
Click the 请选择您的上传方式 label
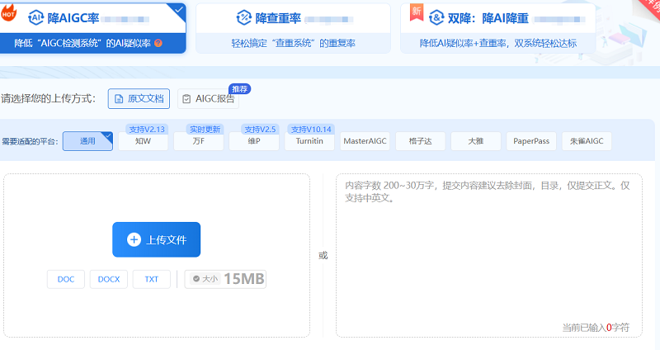49,98
